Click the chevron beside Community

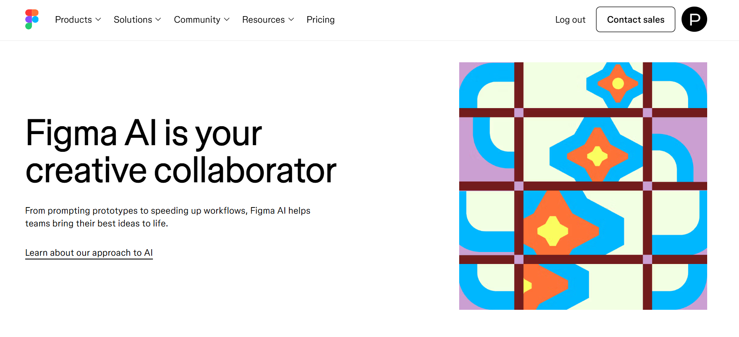coord(227,19)
